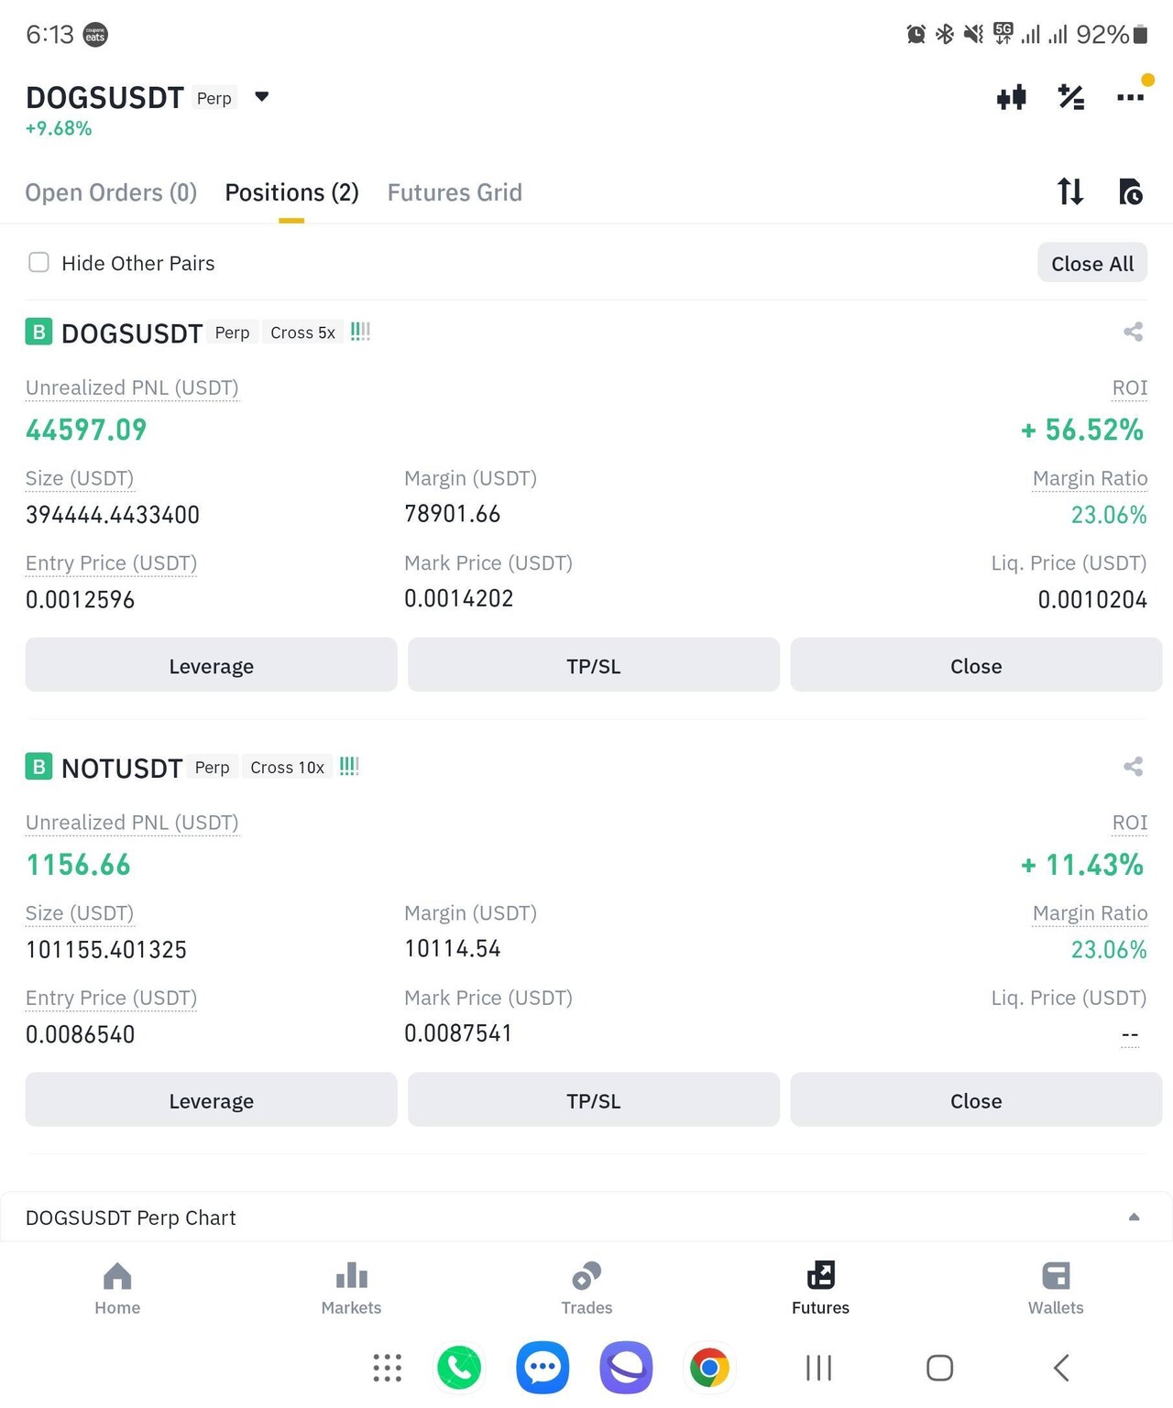Screen dimensions: 1173x1408
Task: Open Cross 5x margin mode for DOGSUSDT
Action: click(x=302, y=333)
